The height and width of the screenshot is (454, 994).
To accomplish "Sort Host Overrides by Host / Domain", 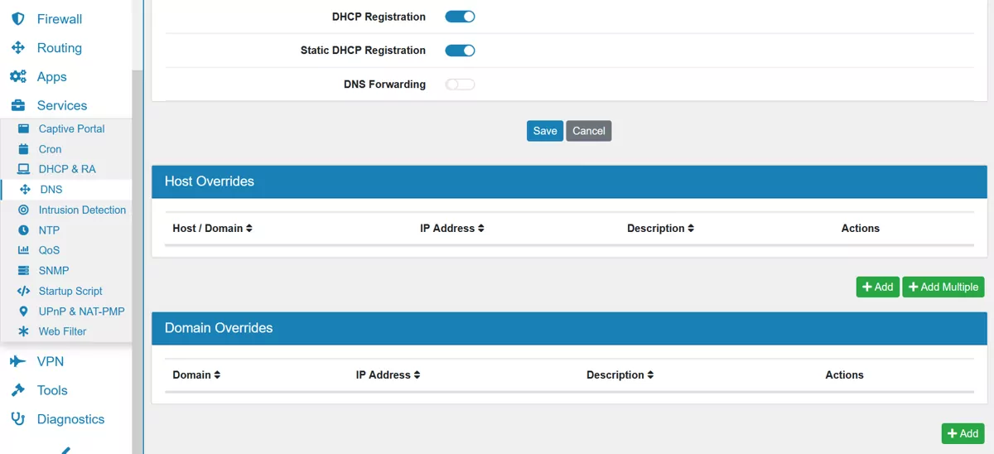I will pyautogui.click(x=212, y=229).
